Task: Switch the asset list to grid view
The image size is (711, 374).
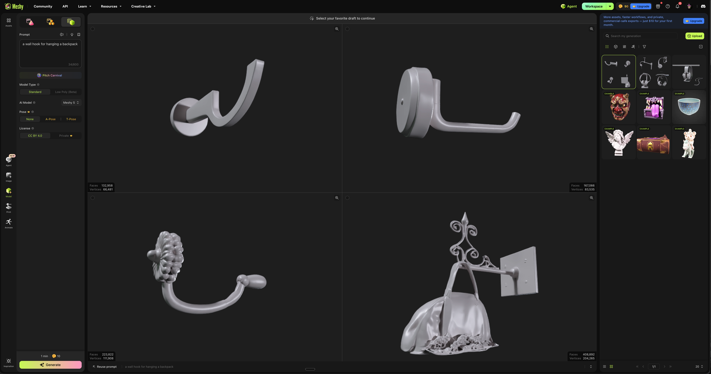Action: coord(611,367)
